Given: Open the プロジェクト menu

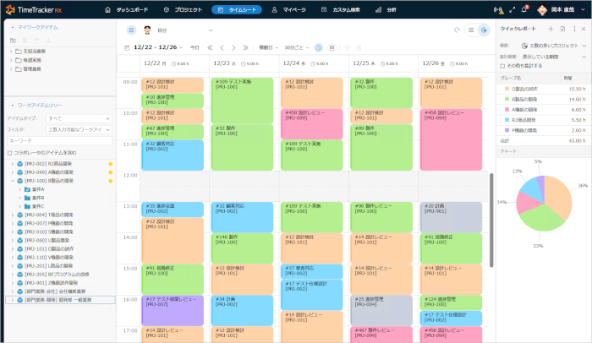Looking at the screenshot, I should (x=184, y=10).
